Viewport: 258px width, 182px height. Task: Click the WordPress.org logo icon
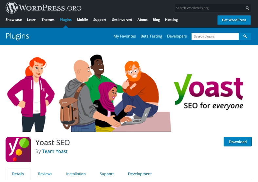pos(11,8)
